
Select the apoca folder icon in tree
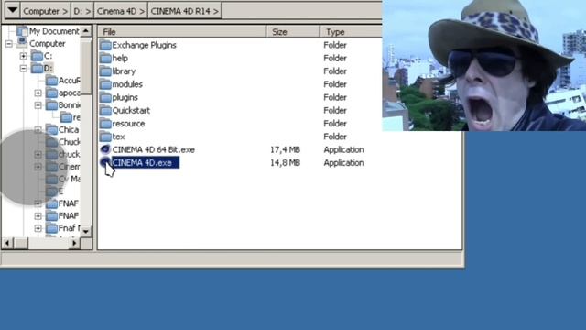click(51, 93)
